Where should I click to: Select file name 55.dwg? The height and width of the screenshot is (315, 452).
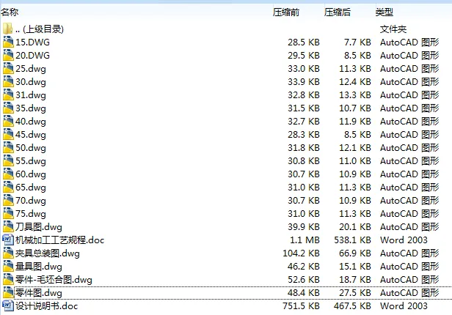31,162
